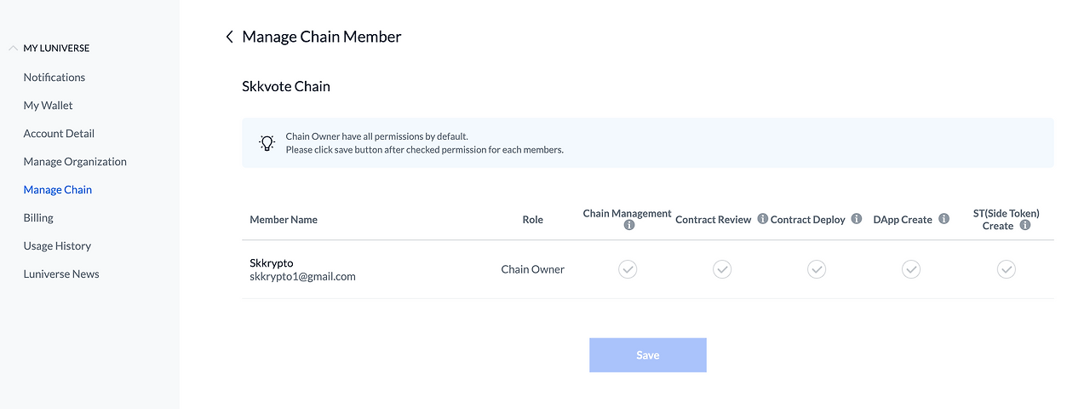The height and width of the screenshot is (409, 1090).
Task: Open Notifications in the sidebar
Action: (x=54, y=77)
